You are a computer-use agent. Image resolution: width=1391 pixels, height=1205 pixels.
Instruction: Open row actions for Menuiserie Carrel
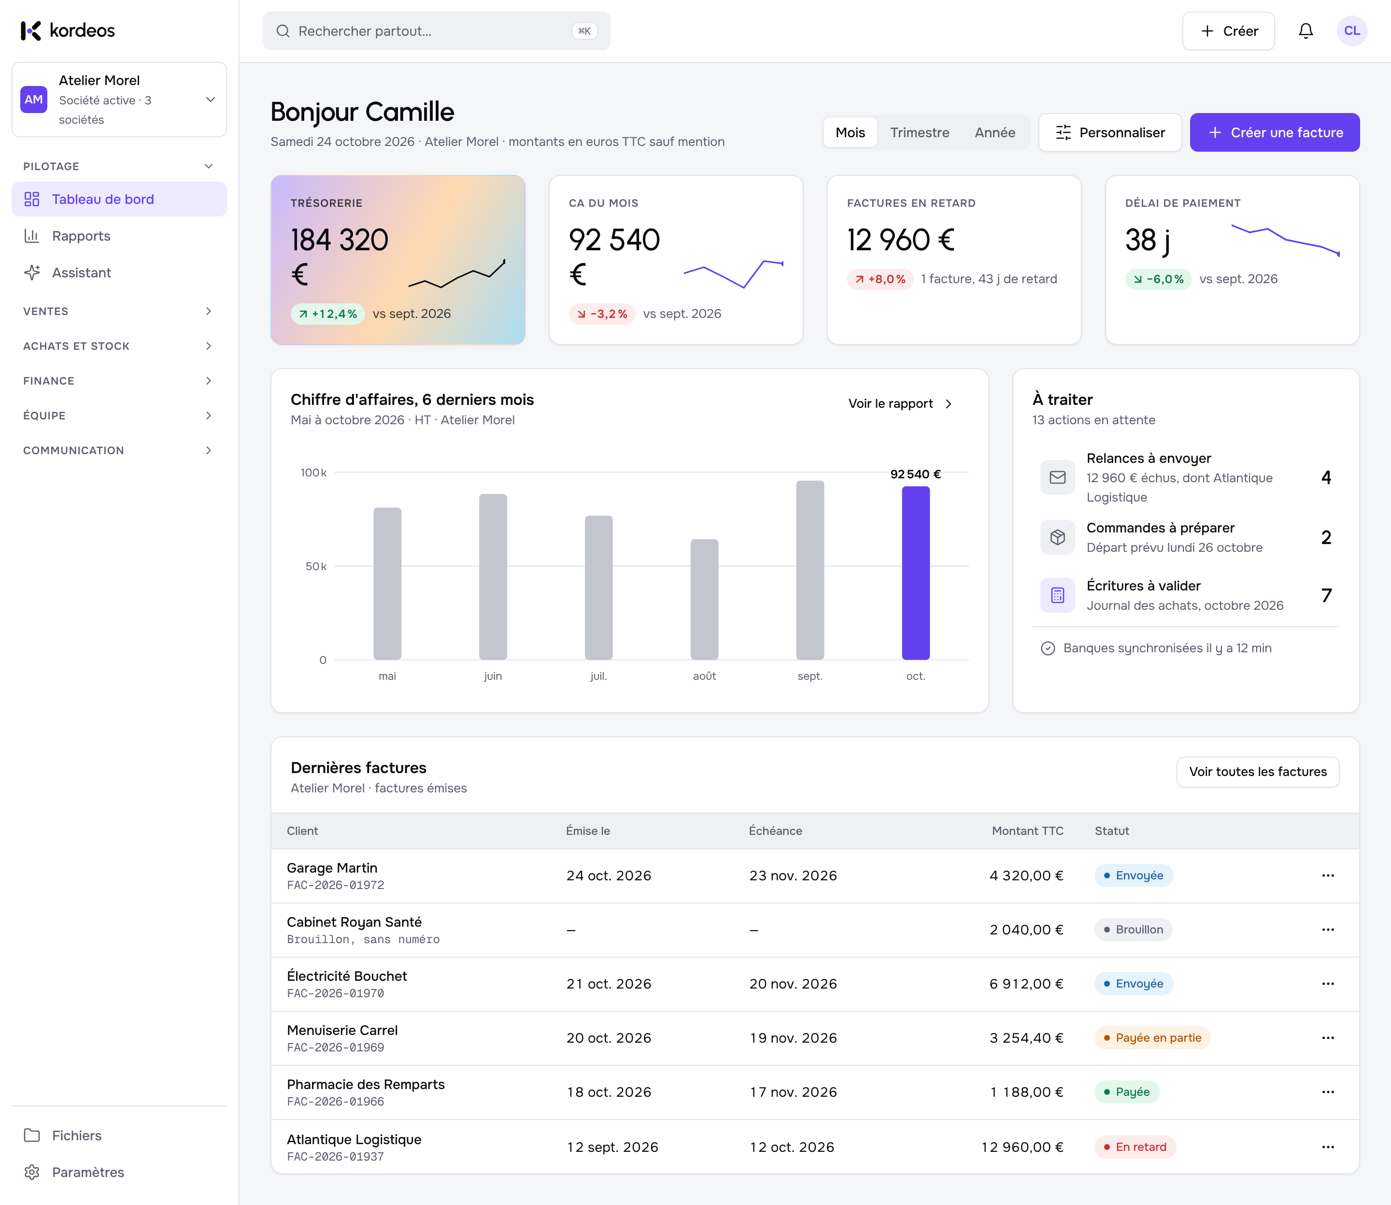tap(1328, 1037)
